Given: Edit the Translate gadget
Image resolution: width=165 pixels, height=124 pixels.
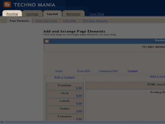Looking at the screenshot, I should (79, 88).
